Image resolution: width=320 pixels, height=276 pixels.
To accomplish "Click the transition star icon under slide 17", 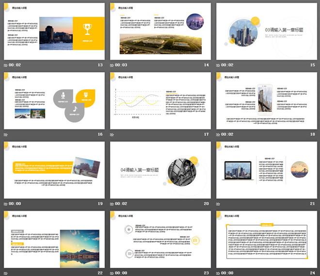I will (x=112, y=135).
